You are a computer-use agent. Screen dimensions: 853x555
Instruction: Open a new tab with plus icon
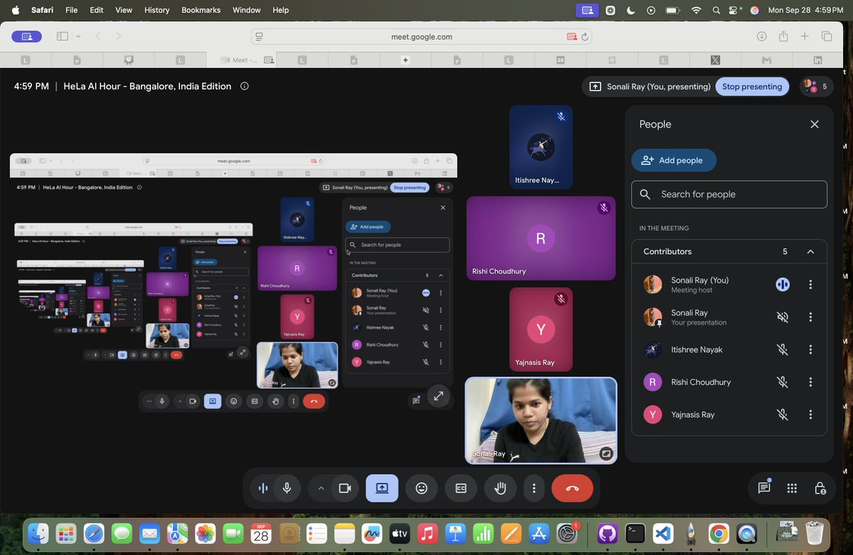coord(805,36)
